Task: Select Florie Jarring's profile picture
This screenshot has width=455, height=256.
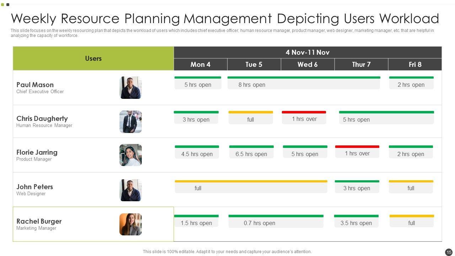Action: tap(130, 155)
